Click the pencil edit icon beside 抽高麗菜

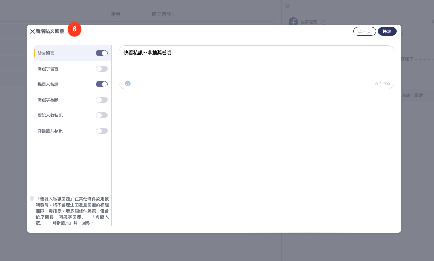[323, 22]
